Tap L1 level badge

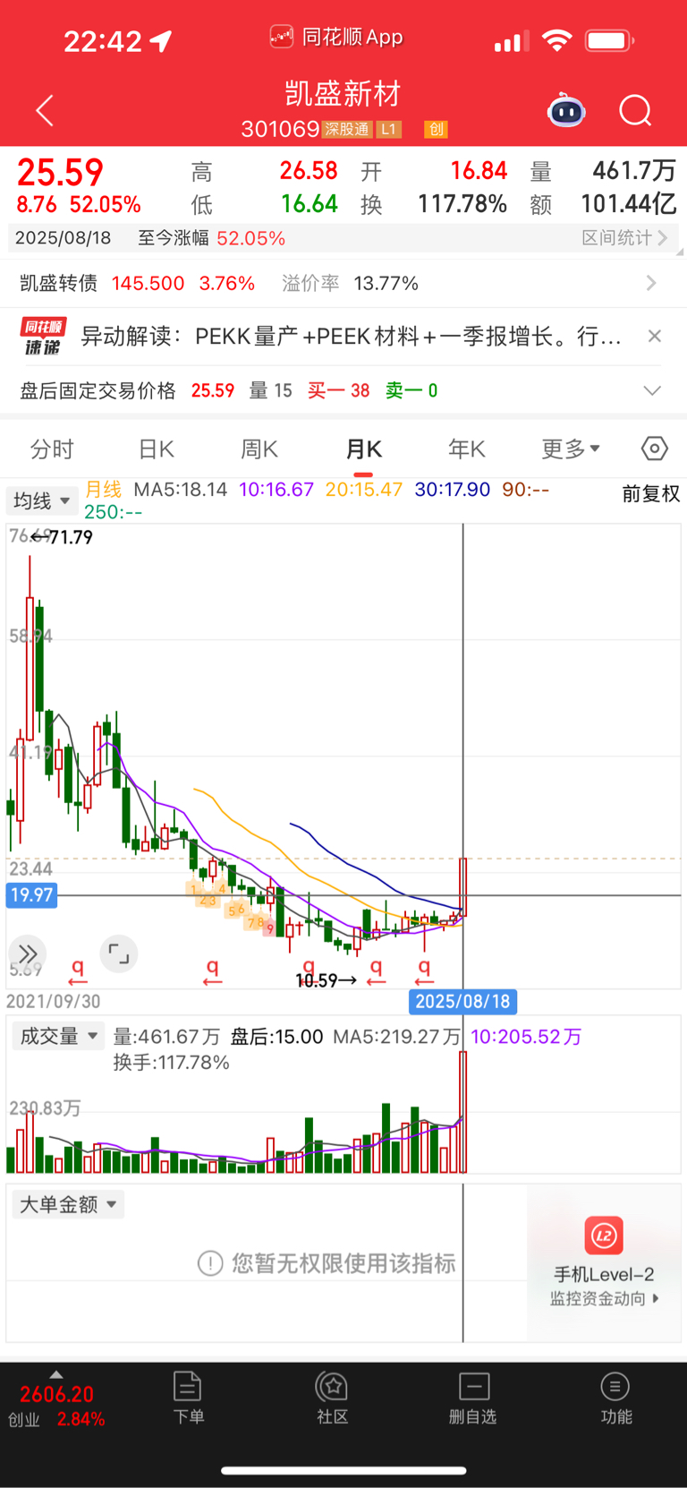point(388,129)
